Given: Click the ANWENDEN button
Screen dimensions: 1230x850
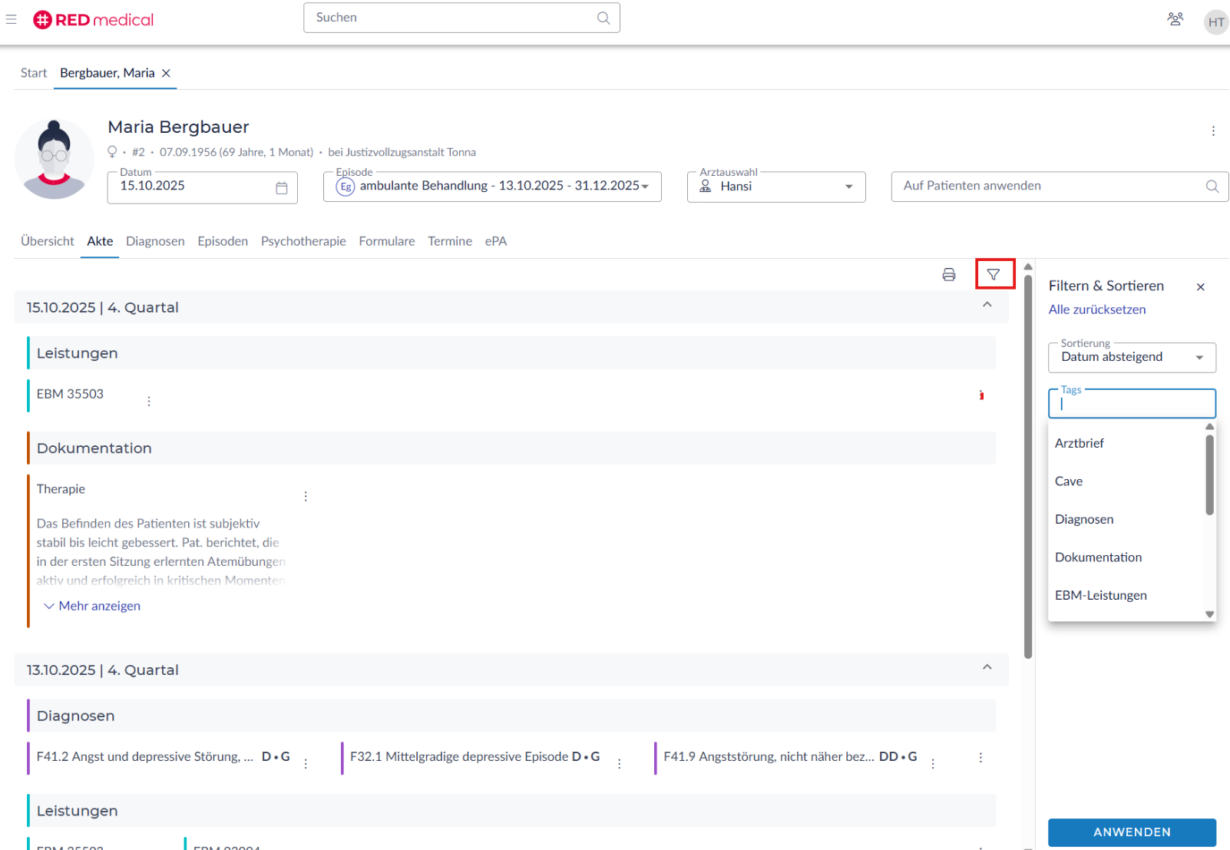Looking at the screenshot, I should click(x=1132, y=832).
